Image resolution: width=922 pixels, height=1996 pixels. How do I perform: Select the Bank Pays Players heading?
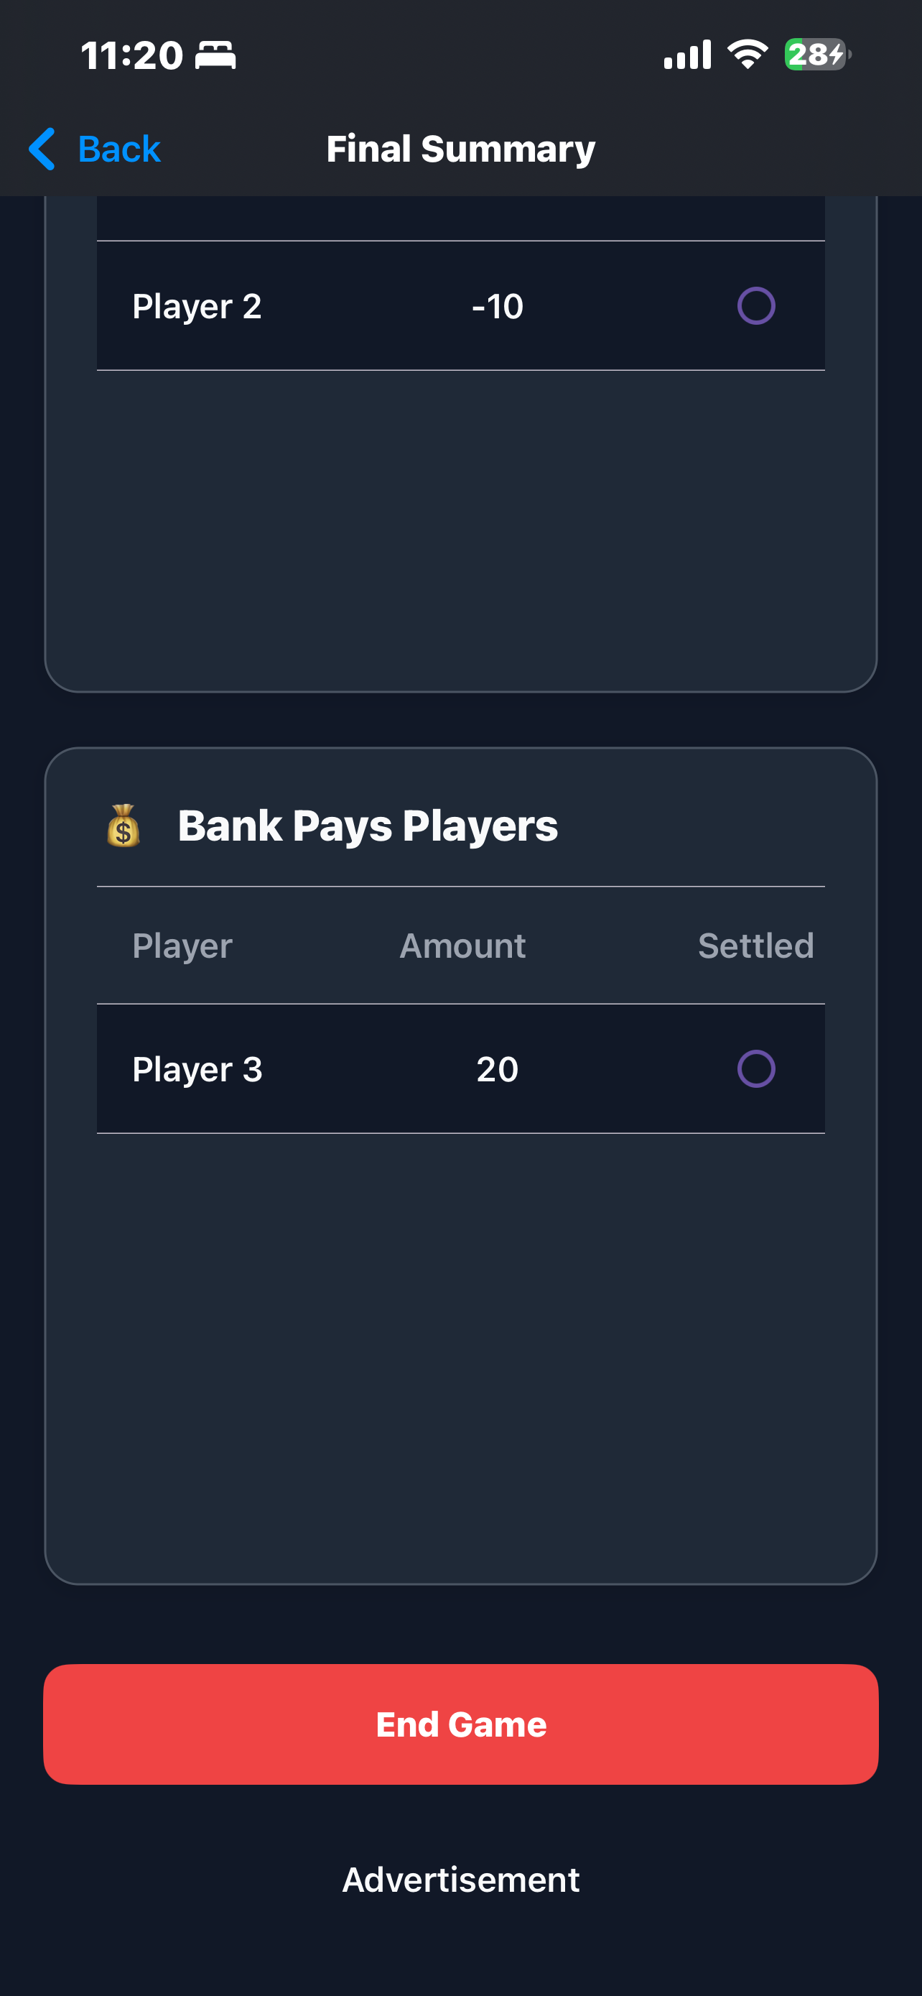click(x=368, y=826)
